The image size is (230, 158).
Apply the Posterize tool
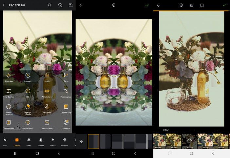[x=66, y=124]
